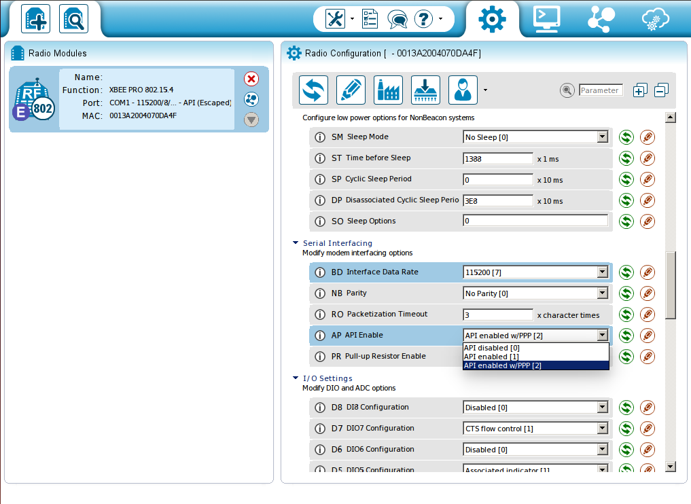Viewport: 691px width, 504px height.
Task: Show info for D6 DIO6 Configuration
Action: [320, 450]
